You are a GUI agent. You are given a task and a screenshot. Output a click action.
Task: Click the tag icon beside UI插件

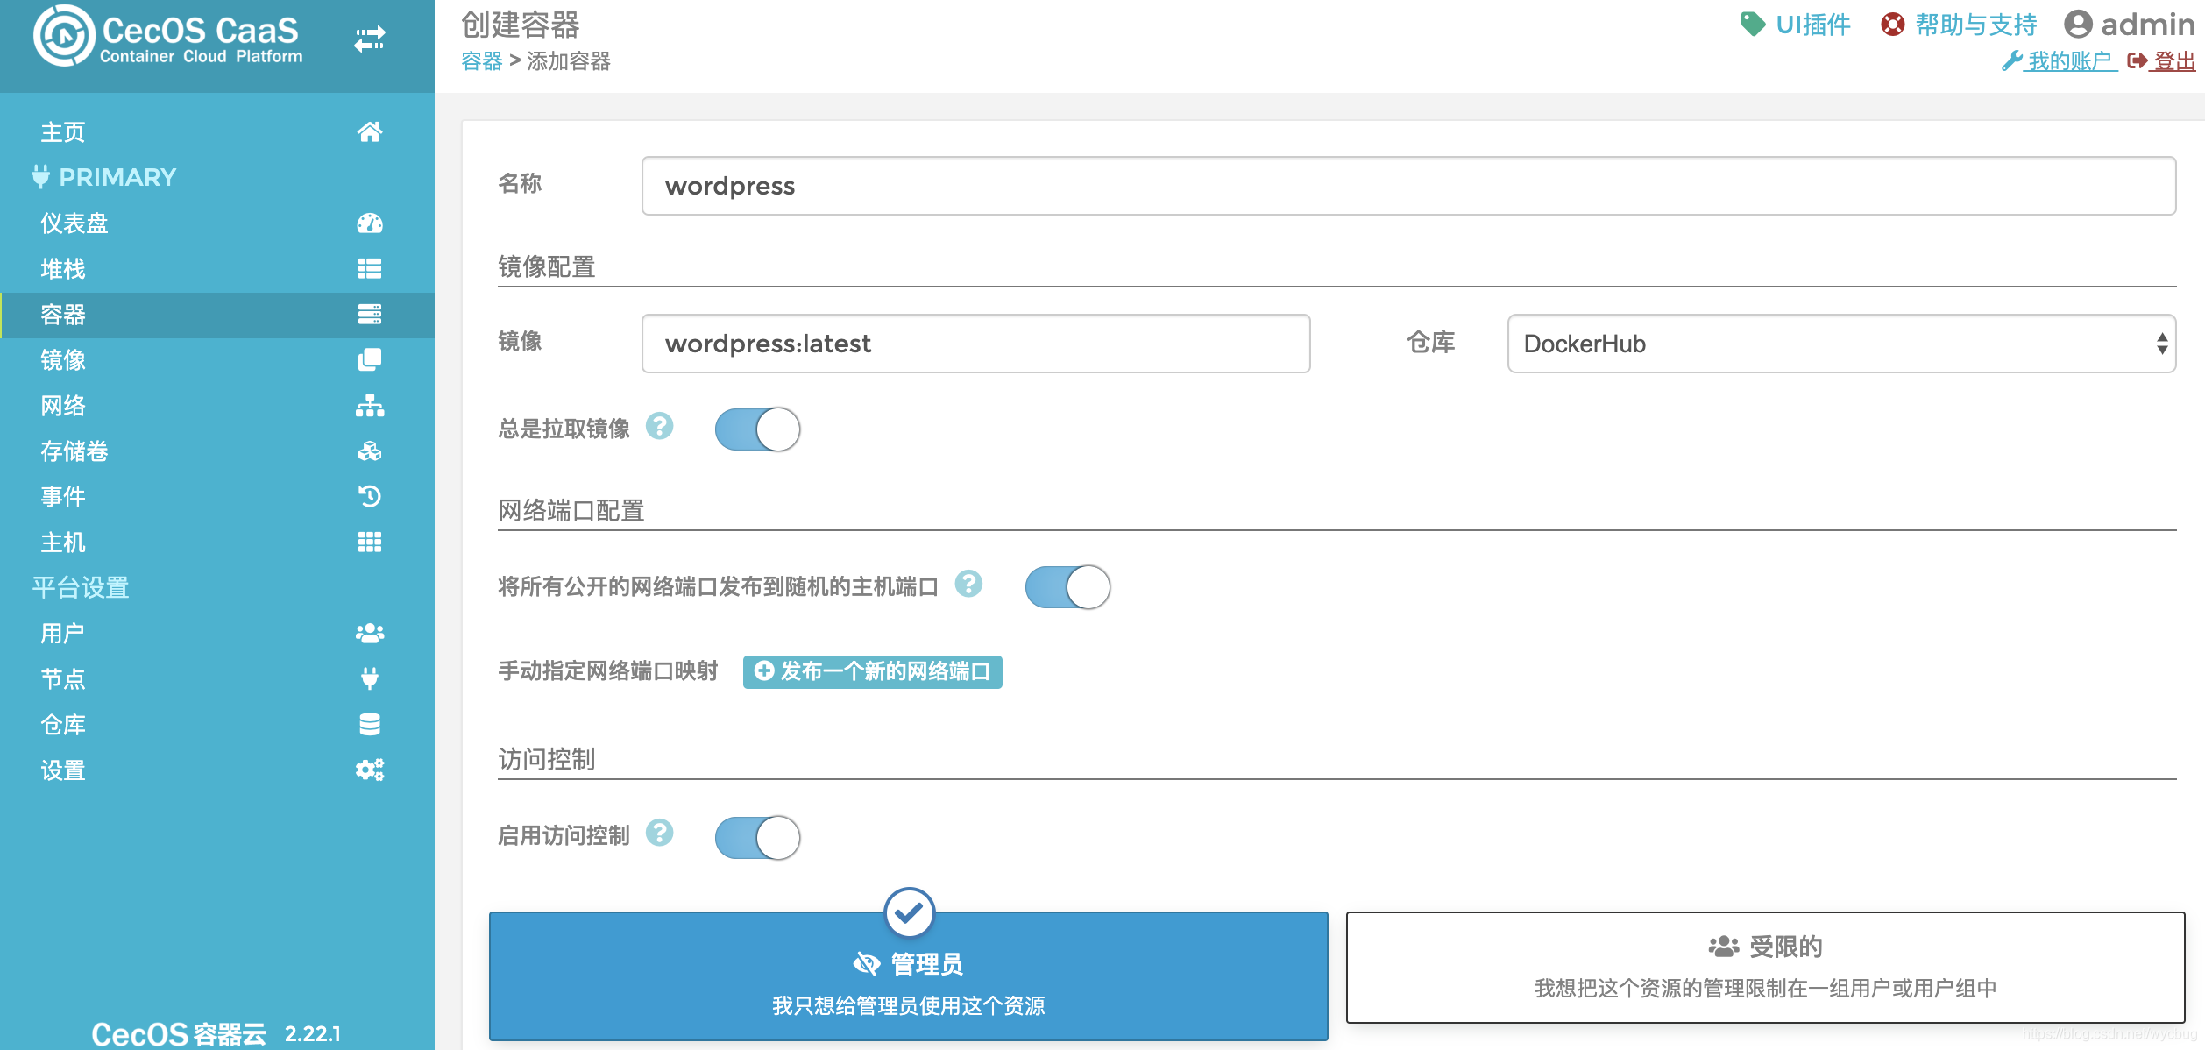[1753, 24]
